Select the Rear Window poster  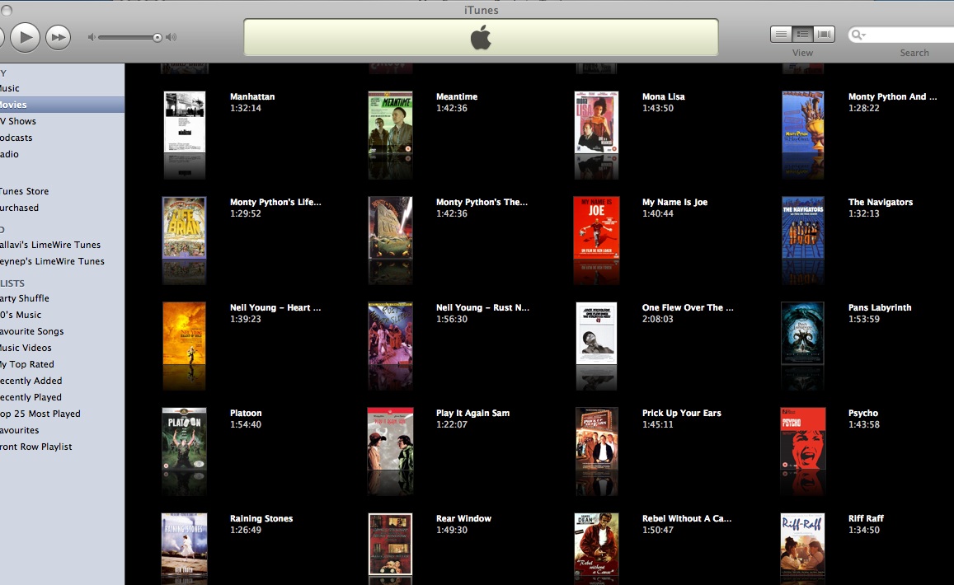(391, 545)
